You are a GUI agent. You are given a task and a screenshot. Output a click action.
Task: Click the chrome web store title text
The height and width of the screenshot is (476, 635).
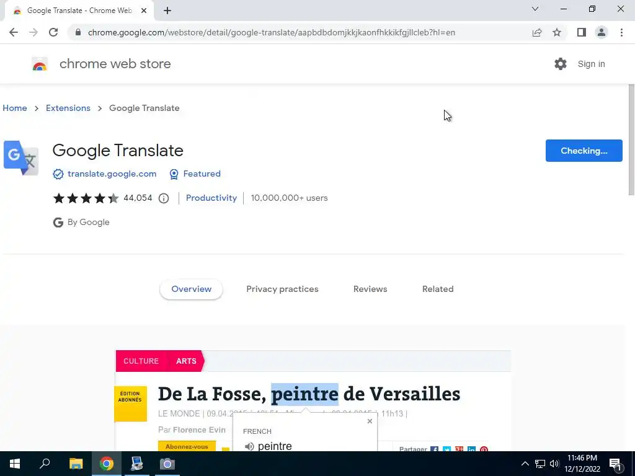[115, 64]
